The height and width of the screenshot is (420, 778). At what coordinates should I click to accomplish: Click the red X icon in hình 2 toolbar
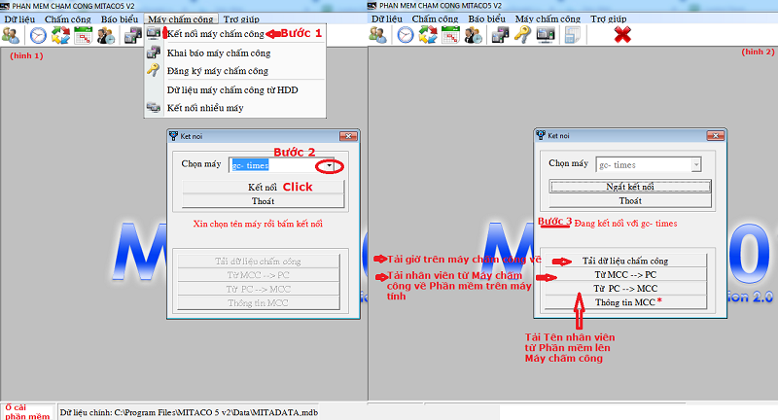tap(622, 35)
